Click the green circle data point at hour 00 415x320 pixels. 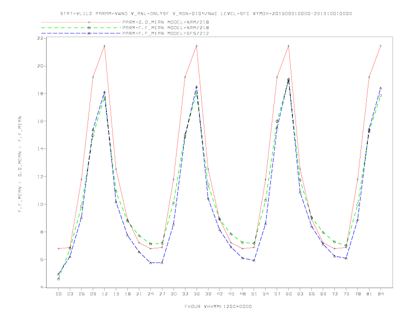click(x=59, y=279)
